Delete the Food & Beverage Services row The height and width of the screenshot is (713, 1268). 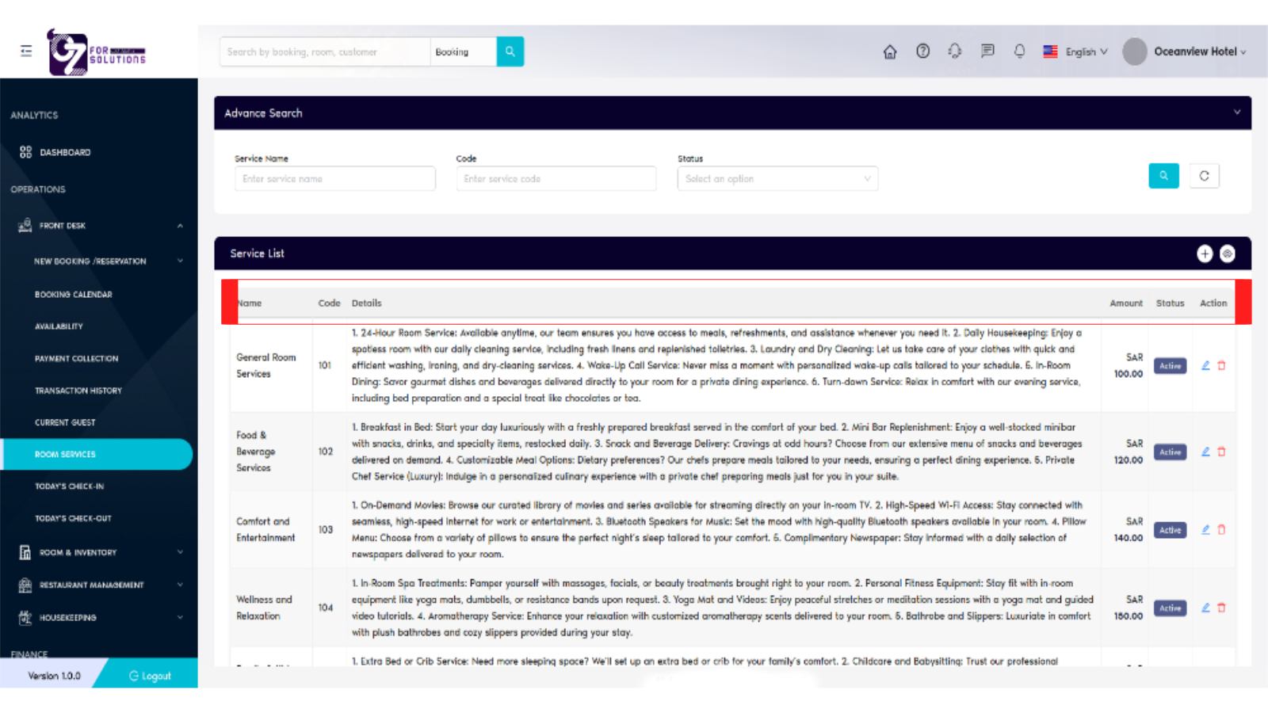(1222, 452)
